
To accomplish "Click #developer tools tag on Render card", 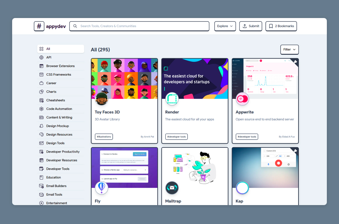I will coord(176,137).
